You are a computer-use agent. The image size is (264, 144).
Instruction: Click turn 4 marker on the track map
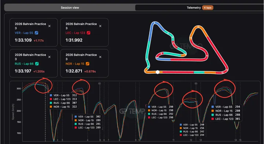coord(154,23)
